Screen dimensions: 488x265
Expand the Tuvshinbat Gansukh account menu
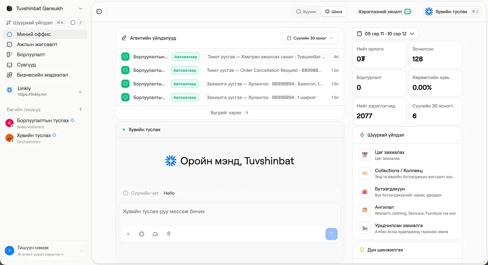tap(45, 8)
